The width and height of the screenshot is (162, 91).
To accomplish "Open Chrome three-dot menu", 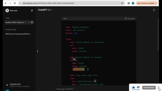I will point(156,3).
